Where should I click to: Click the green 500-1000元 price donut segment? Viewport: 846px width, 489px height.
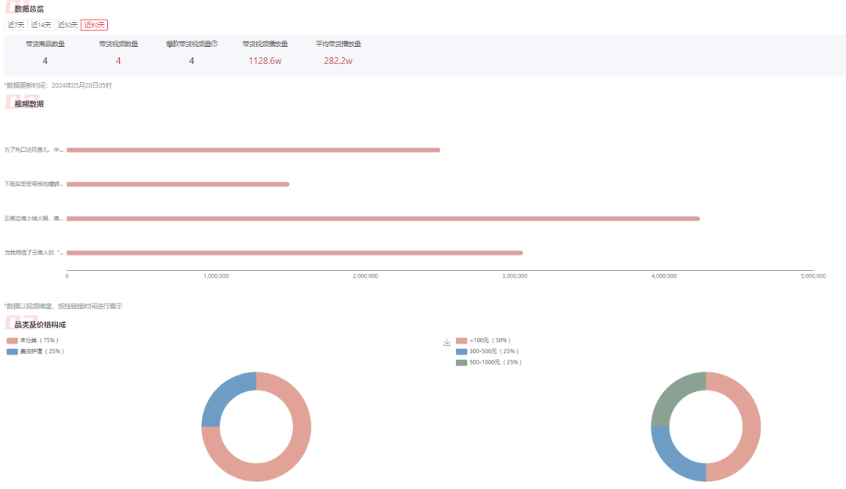pyautogui.click(x=672, y=394)
